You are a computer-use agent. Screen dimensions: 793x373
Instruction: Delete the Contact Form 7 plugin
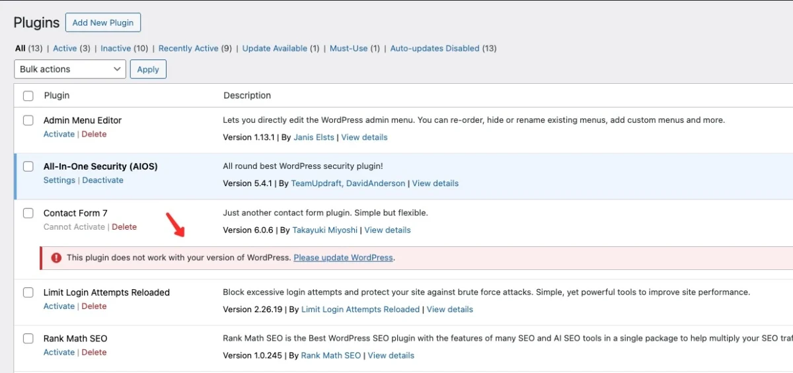coord(124,226)
